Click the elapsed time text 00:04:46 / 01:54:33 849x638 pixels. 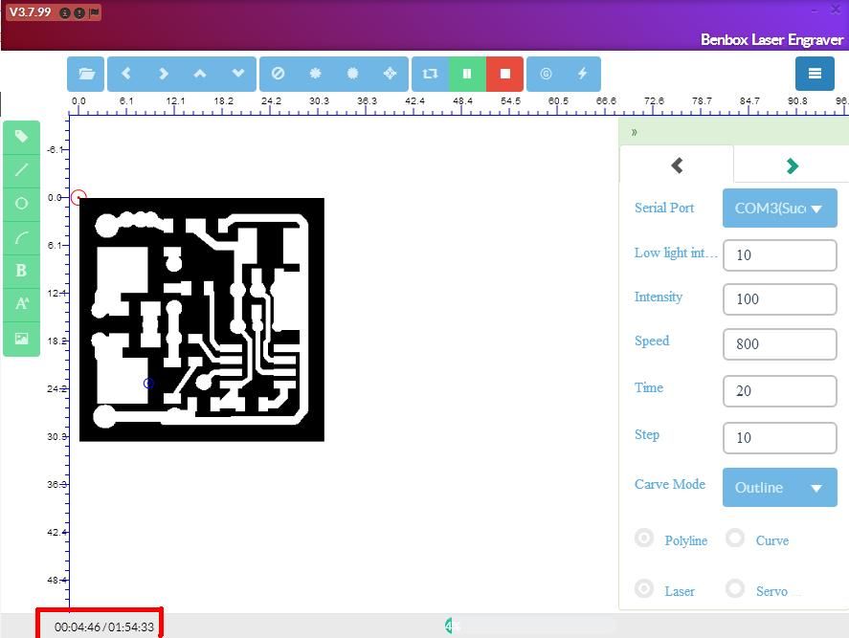104,627
